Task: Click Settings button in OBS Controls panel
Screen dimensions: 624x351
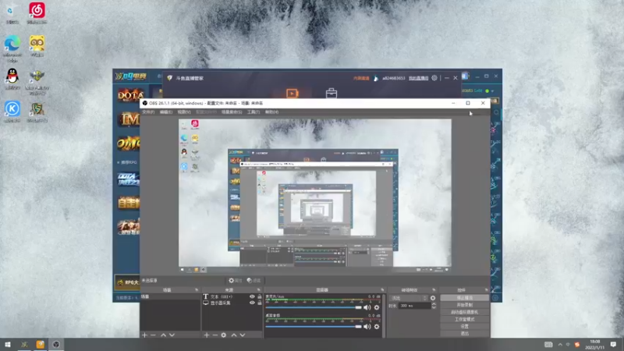Action: 464,326
